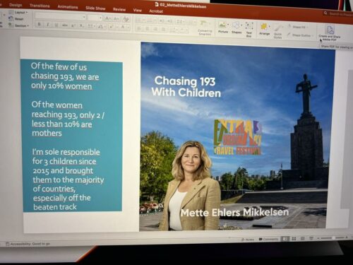Open the Transitions ribbon tab
The height and width of the screenshot is (265, 353).
pos(40,6)
